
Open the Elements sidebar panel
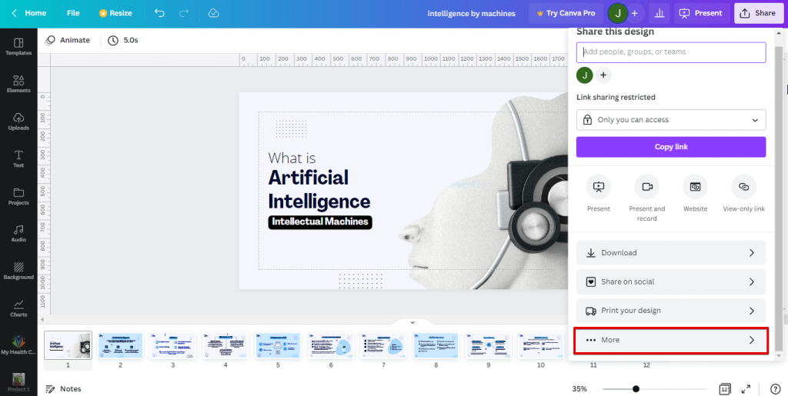pos(18,84)
